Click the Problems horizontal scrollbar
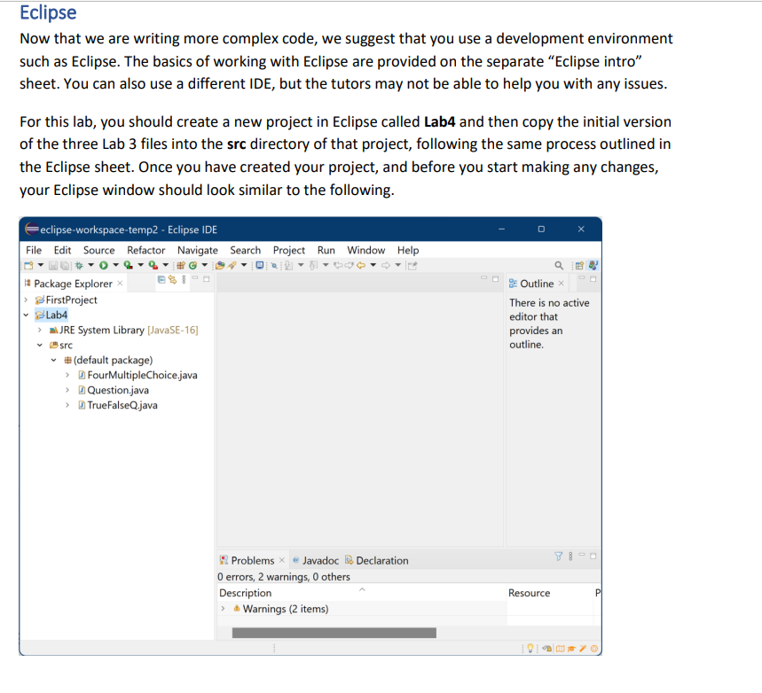Image resolution: width=762 pixels, height=693 pixels. coord(334,633)
